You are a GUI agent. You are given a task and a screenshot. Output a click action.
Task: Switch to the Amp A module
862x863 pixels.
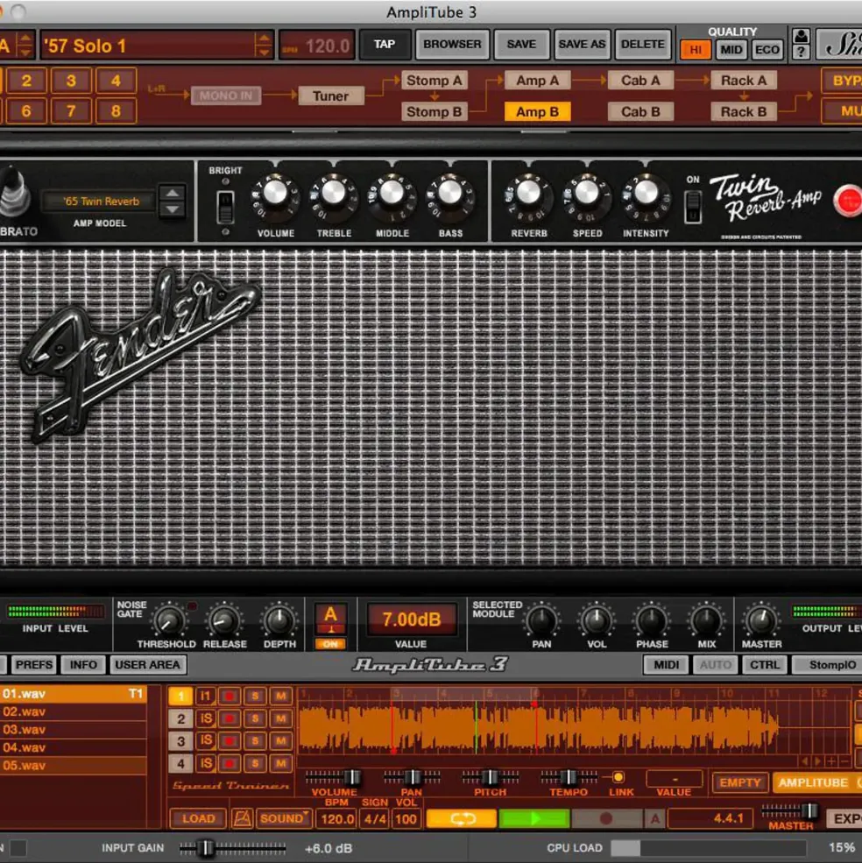tap(537, 81)
